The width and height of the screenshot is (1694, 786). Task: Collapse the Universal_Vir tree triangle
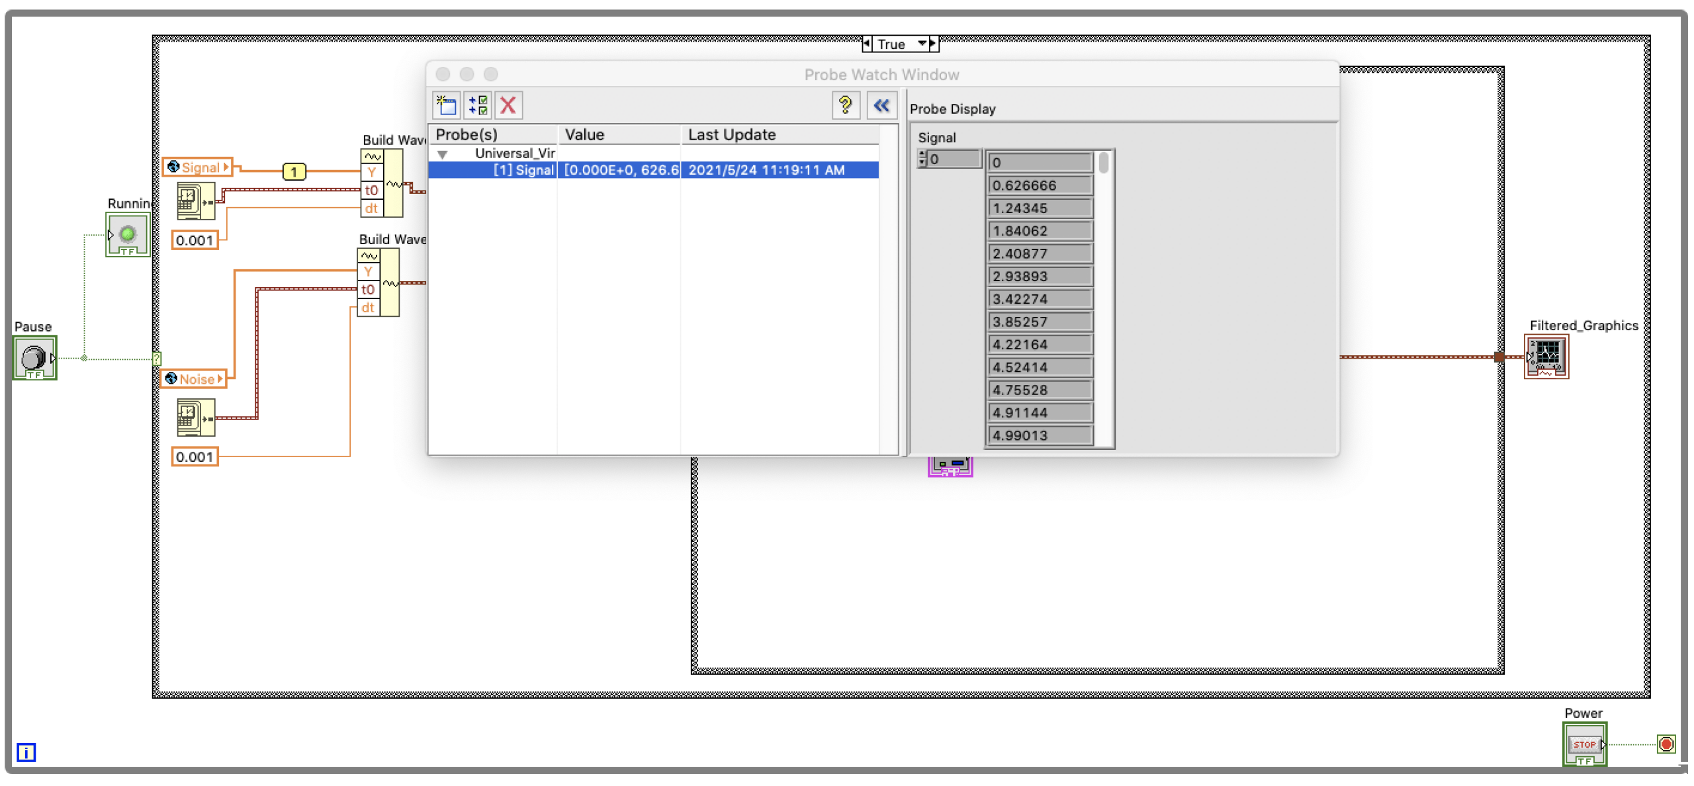coord(443,154)
